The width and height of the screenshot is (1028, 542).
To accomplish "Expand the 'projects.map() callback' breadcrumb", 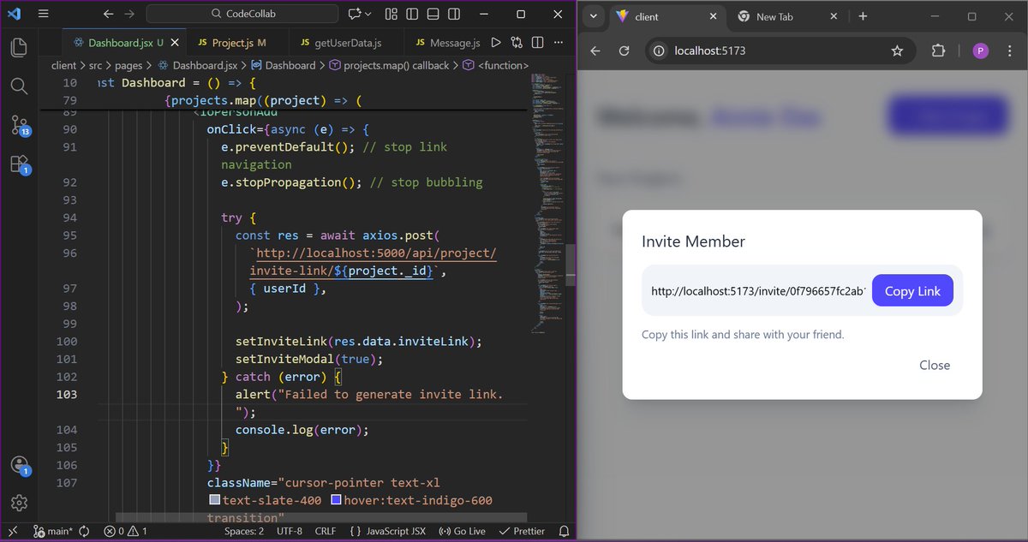I will coord(390,65).
